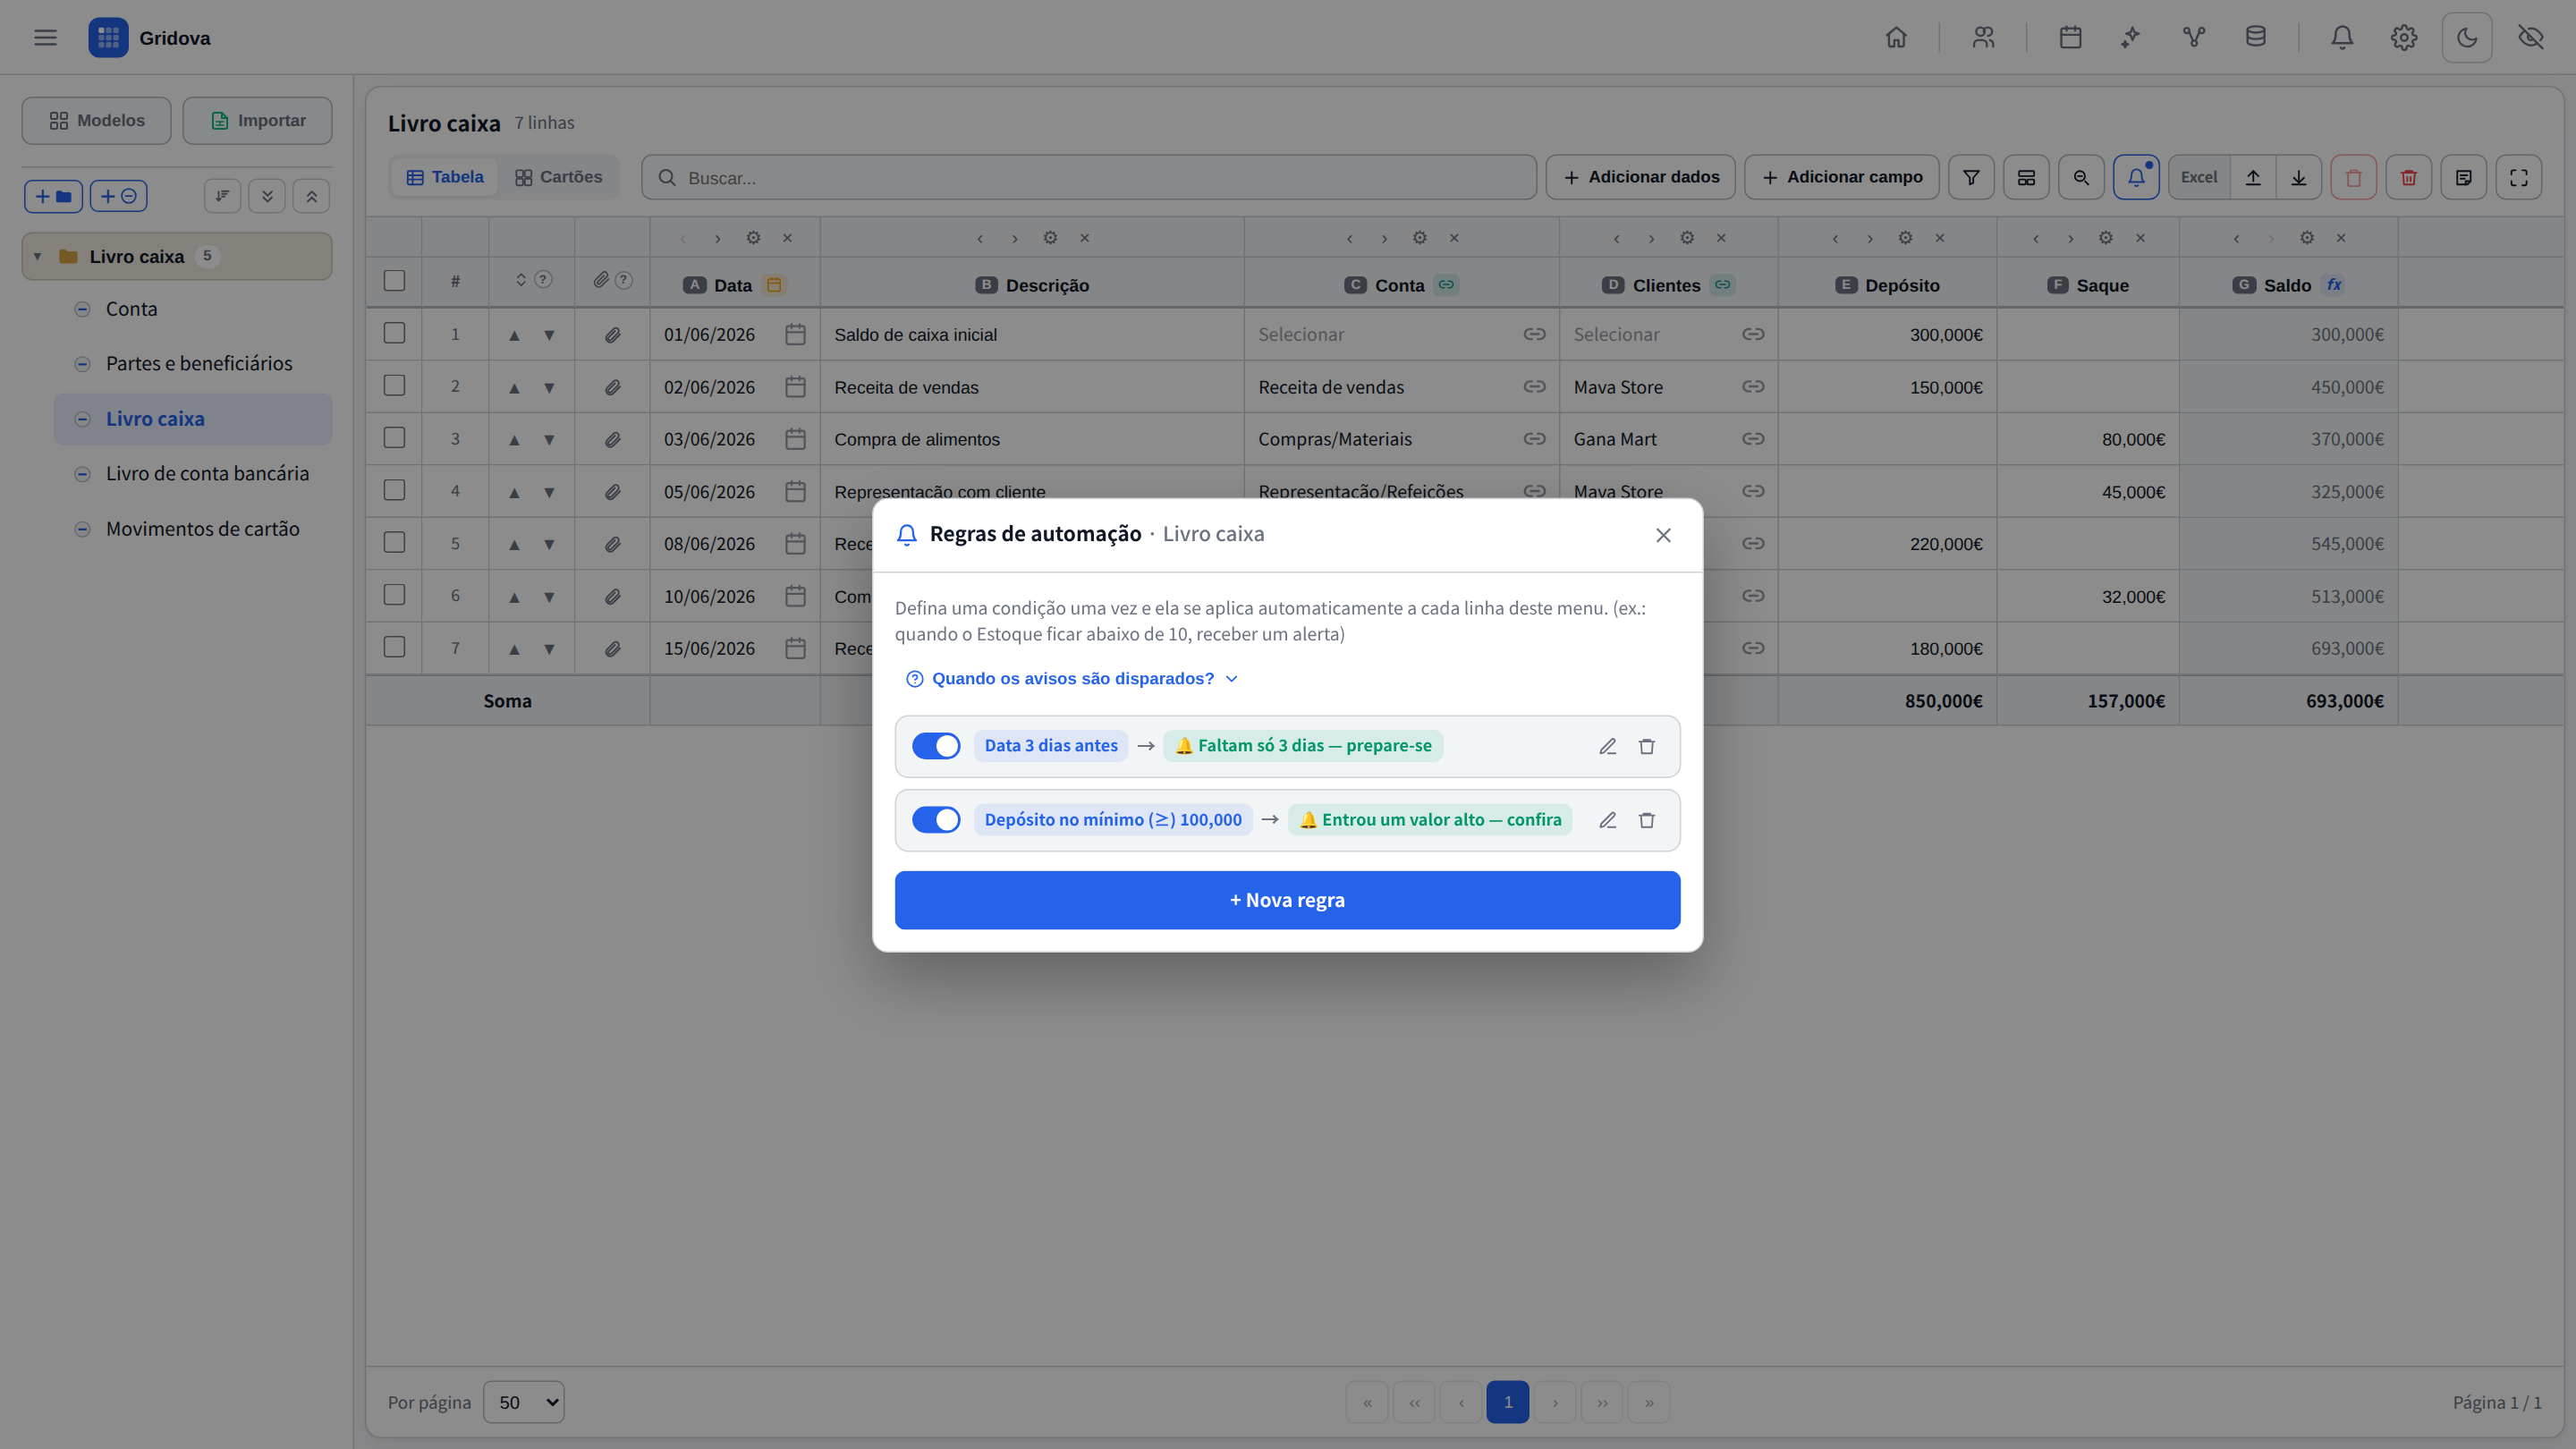
Task: Open the settings gear in top bar
Action: [2404, 38]
